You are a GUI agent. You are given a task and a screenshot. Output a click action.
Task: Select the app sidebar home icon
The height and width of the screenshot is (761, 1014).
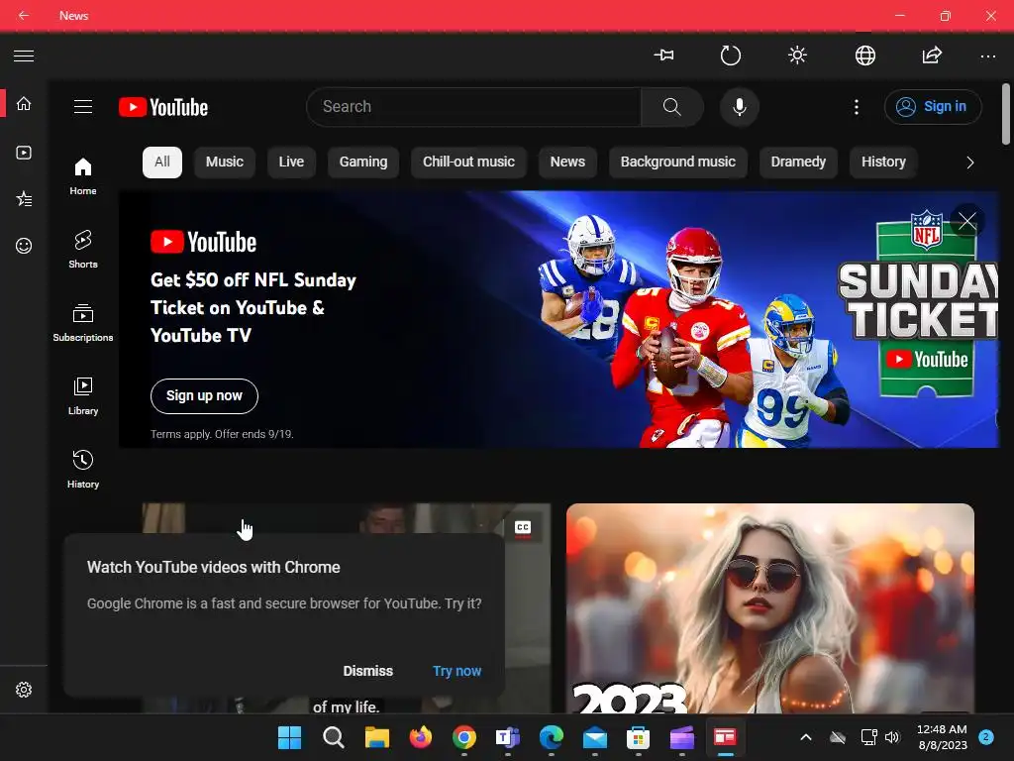pos(24,103)
